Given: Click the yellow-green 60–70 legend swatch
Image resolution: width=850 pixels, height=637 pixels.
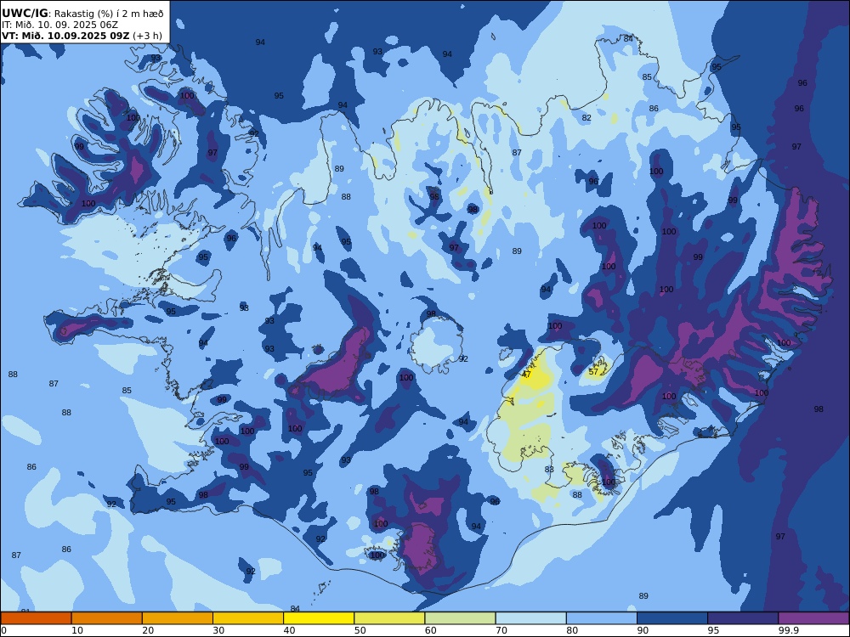Looking at the screenshot, I should pos(460,618).
